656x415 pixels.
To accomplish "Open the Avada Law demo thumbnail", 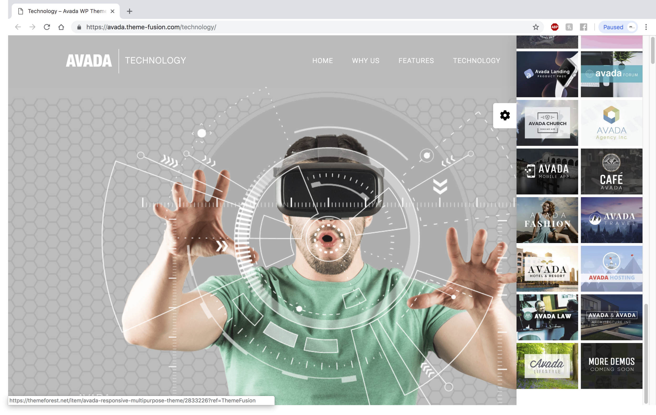I will [547, 317].
